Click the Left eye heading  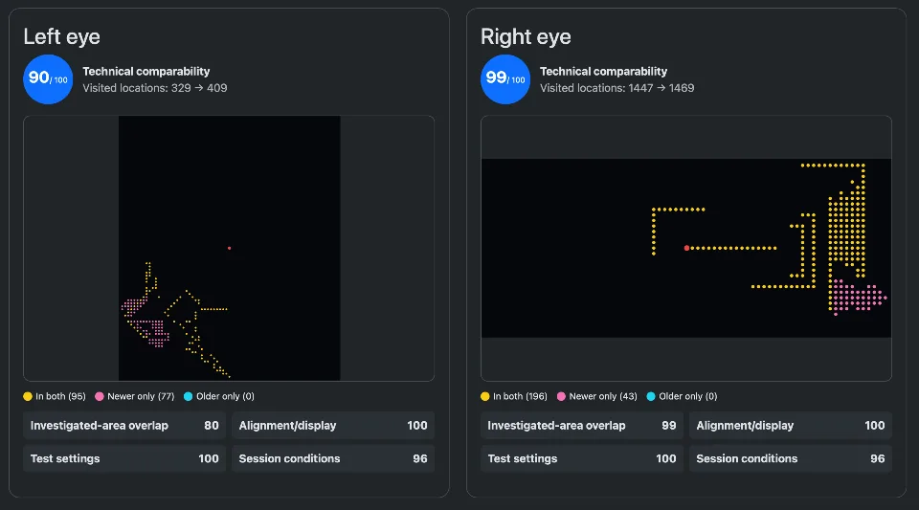[x=61, y=36]
